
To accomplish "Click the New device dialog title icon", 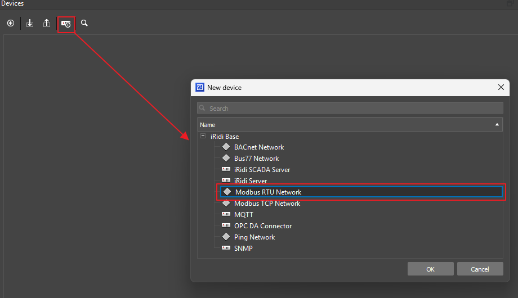I will [200, 88].
